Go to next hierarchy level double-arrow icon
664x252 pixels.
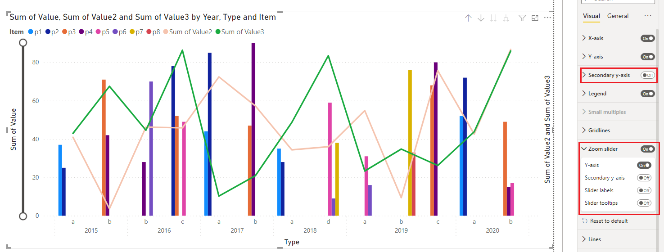tap(493, 18)
